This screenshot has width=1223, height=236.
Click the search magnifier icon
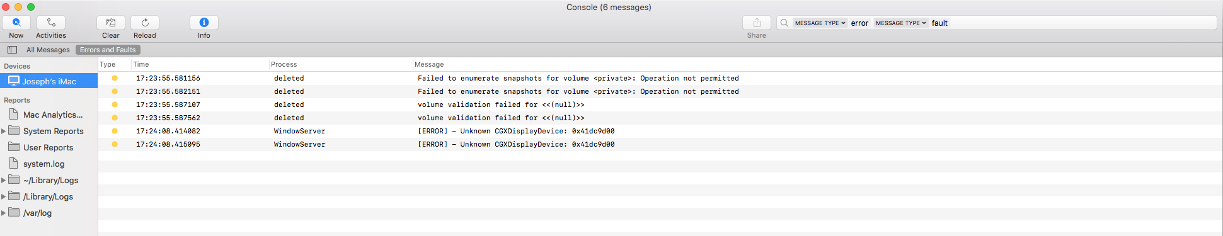tap(784, 23)
